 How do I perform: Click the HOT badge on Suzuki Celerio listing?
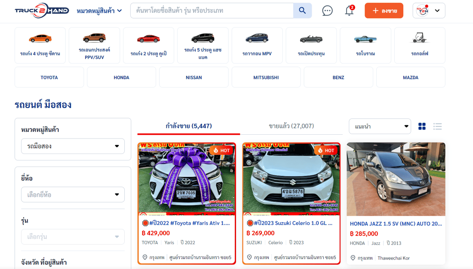[x=326, y=150]
